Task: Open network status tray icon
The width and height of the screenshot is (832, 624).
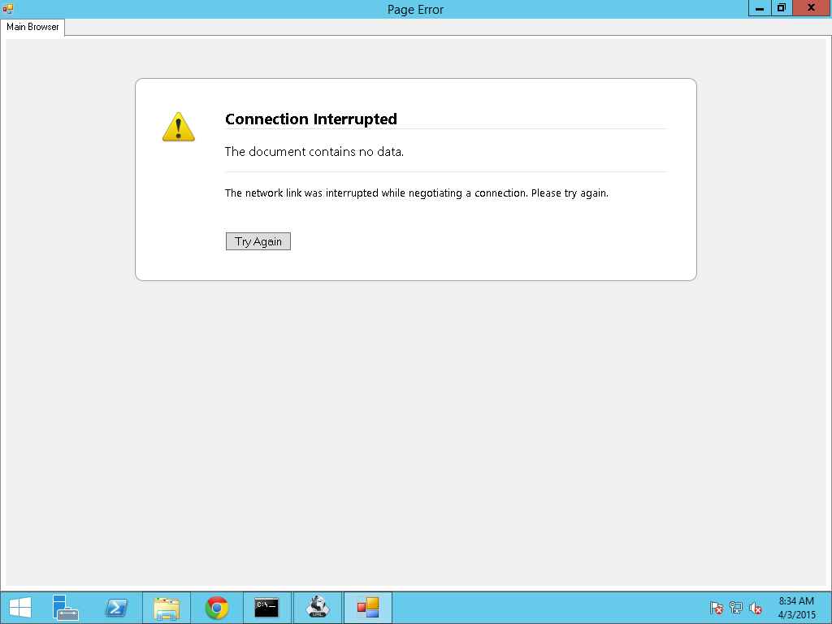Action: [x=735, y=608]
